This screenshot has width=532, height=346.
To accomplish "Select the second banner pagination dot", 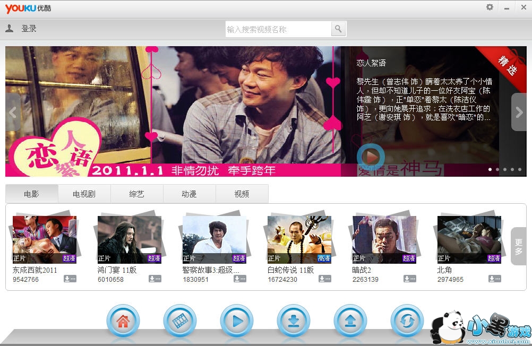I will (x=497, y=169).
